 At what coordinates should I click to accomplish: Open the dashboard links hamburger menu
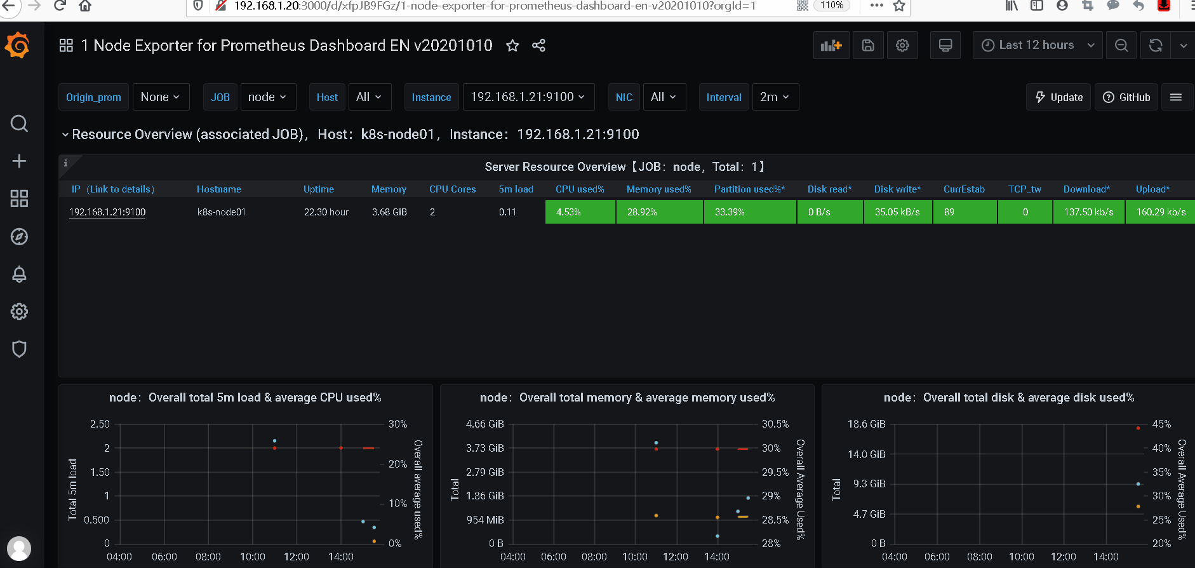point(1176,97)
